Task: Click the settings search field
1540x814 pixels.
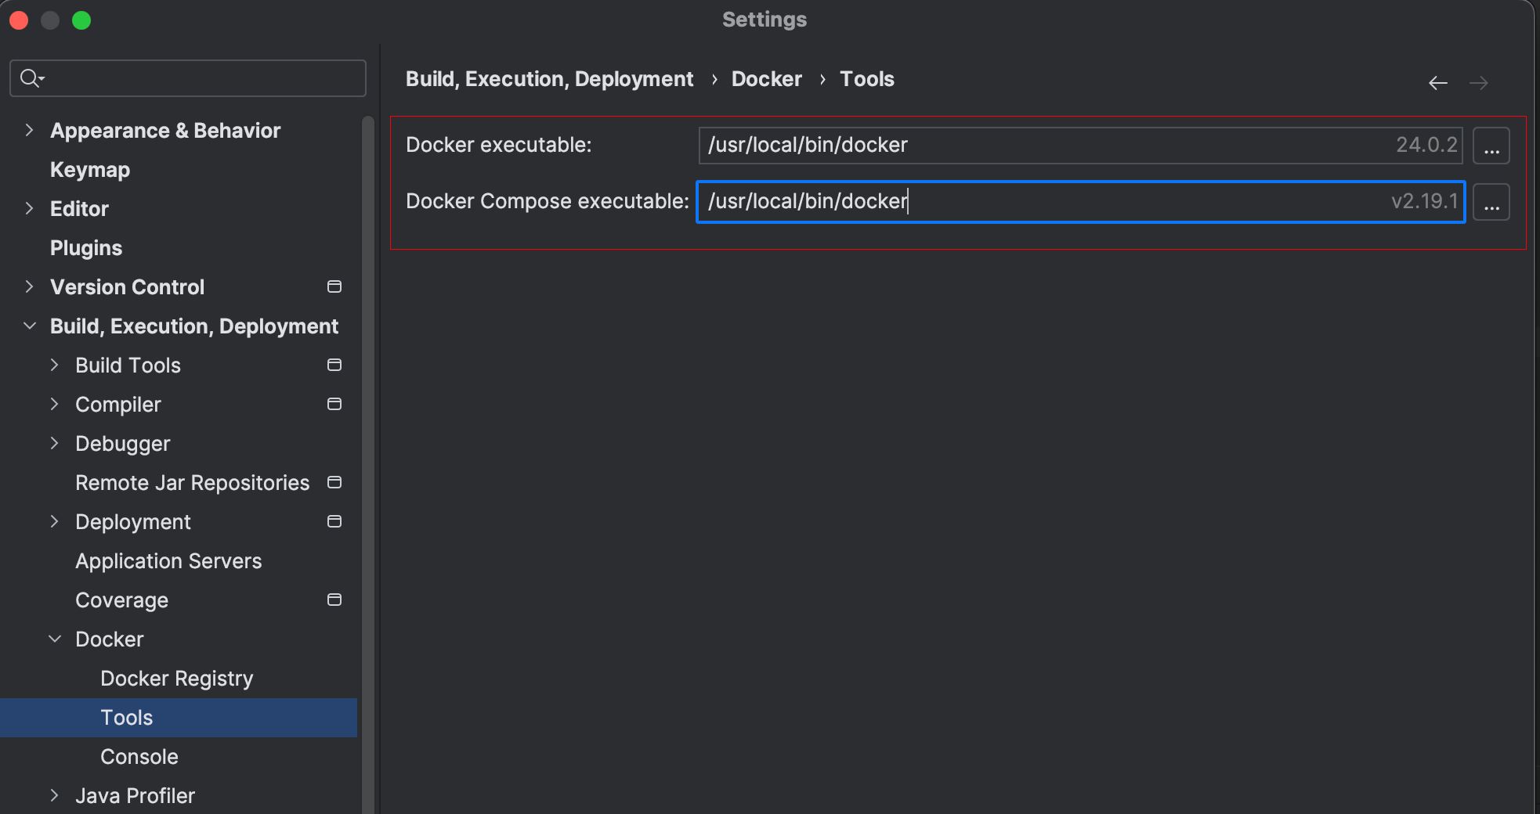Action: click(188, 78)
